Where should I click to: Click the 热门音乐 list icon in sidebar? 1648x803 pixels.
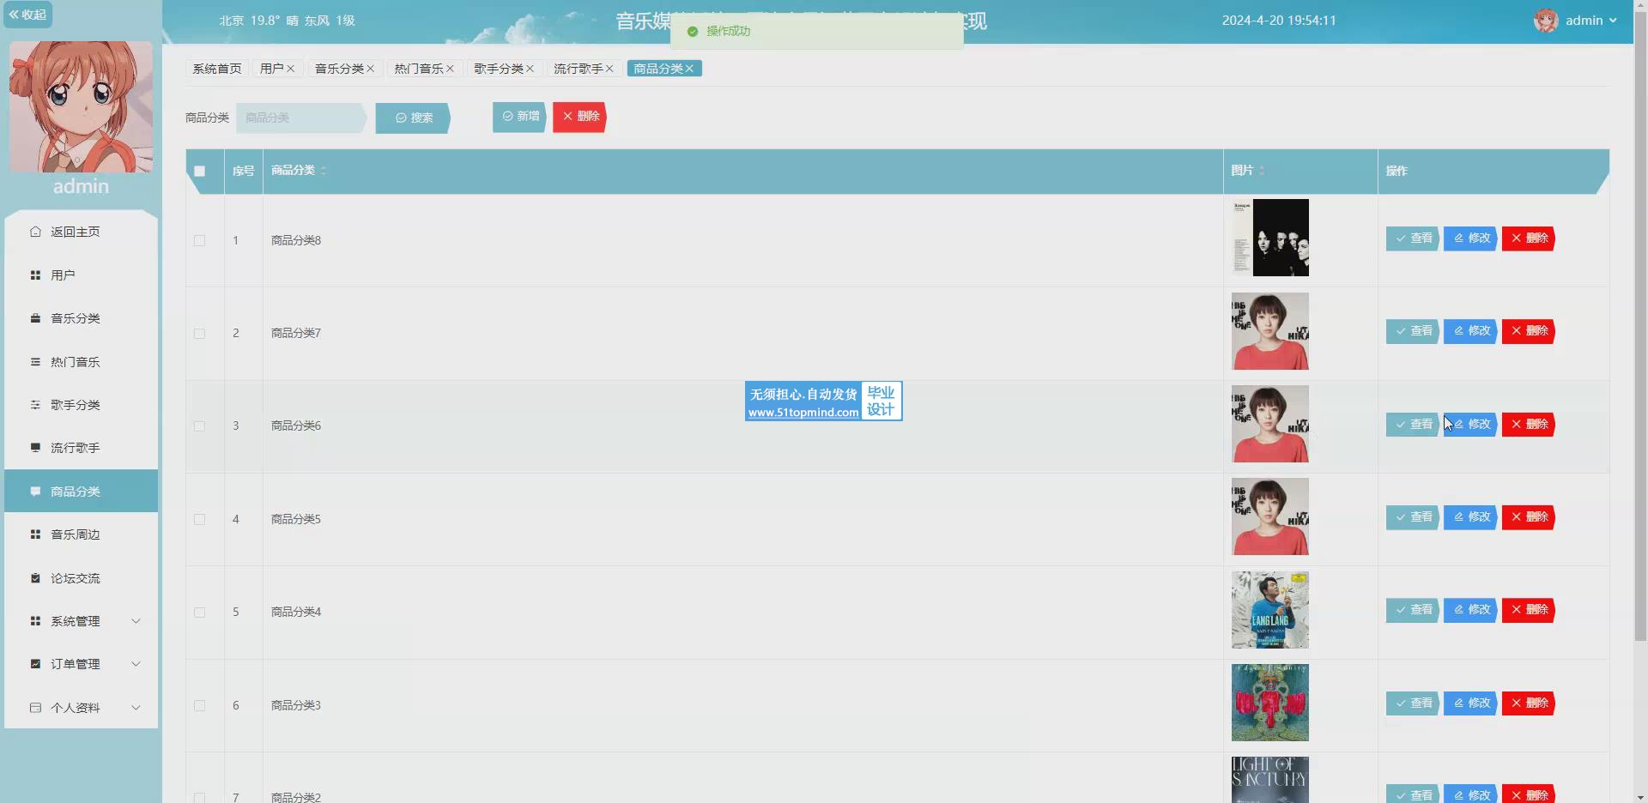35,362
